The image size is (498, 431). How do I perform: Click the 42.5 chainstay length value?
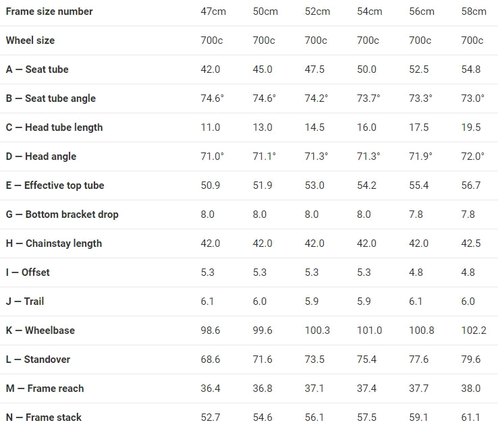(470, 243)
